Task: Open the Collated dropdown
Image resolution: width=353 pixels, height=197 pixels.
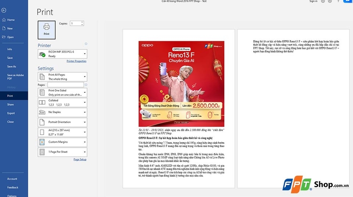Action: pyautogui.click(x=62, y=102)
